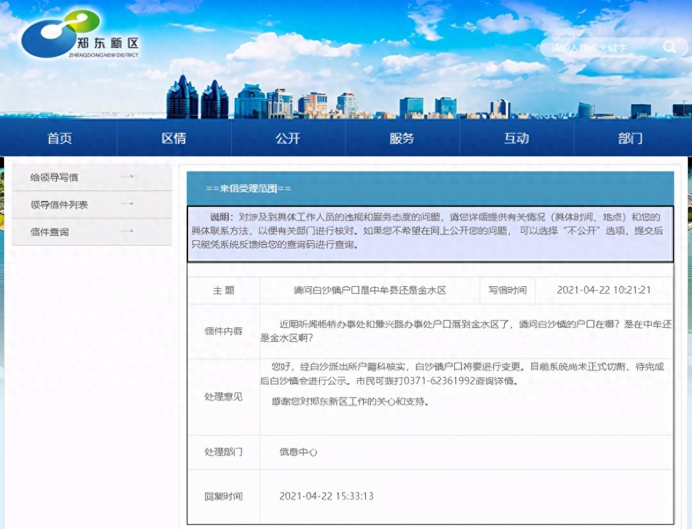692x529 pixels.
Task: Click the Zhengdong New District logo
Action: (80, 36)
